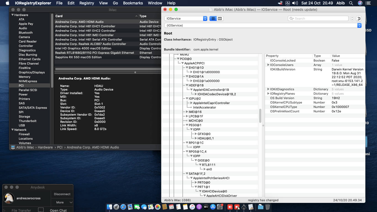This screenshot has width=377, height=212.
Task: Open Chat in the AnyDesk window
Action: [59, 210]
